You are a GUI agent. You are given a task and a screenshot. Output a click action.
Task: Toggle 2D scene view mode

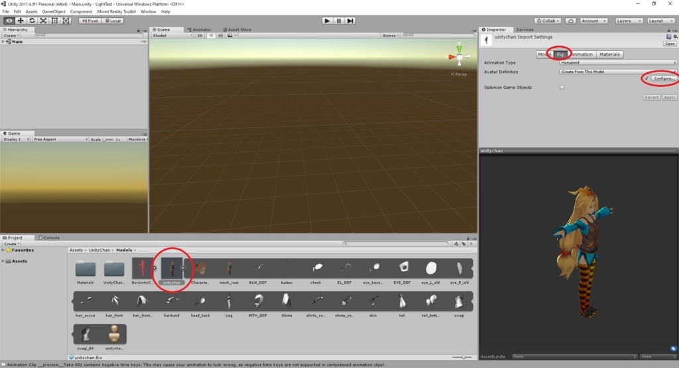click(x=200, y=36)
